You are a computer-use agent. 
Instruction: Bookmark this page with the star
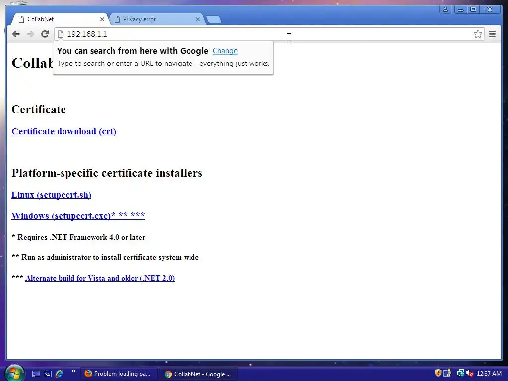[x=478, y=34]
